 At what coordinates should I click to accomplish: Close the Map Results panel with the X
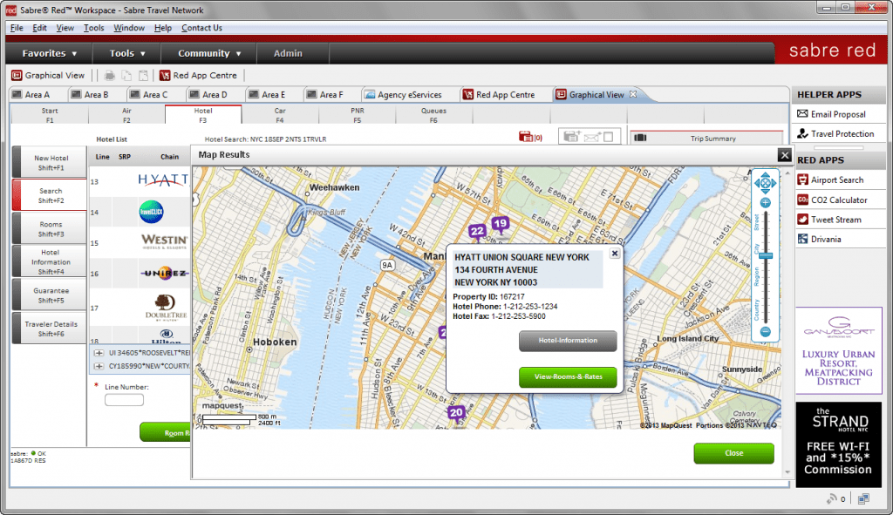784,155
